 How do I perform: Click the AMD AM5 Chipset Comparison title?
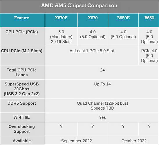(79, 6)
